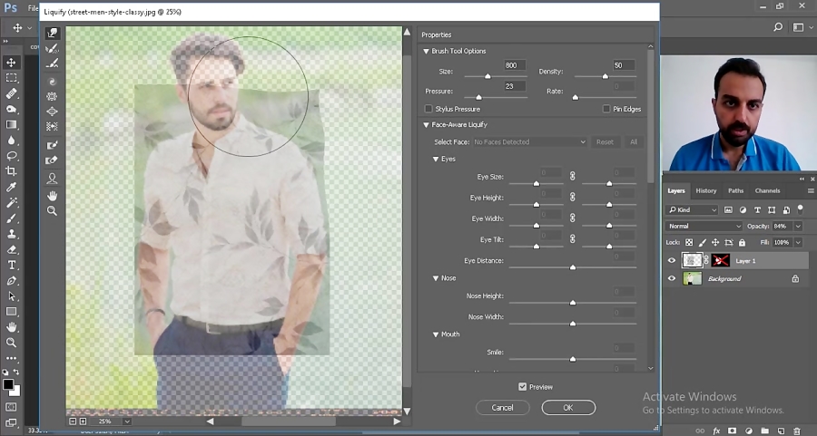Click the Liquify zoom out minus button
Viewport: 817px width, 436px height.
pos(73,421)
